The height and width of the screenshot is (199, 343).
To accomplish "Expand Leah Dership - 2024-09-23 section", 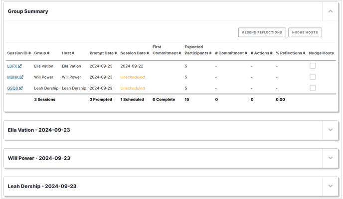I will coord(331,186).
